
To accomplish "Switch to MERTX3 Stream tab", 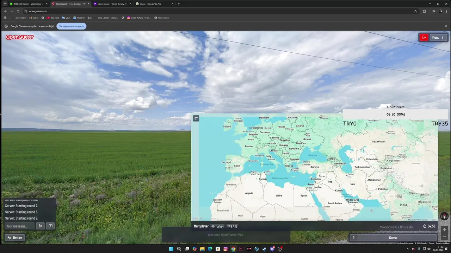I will point(28,4).
